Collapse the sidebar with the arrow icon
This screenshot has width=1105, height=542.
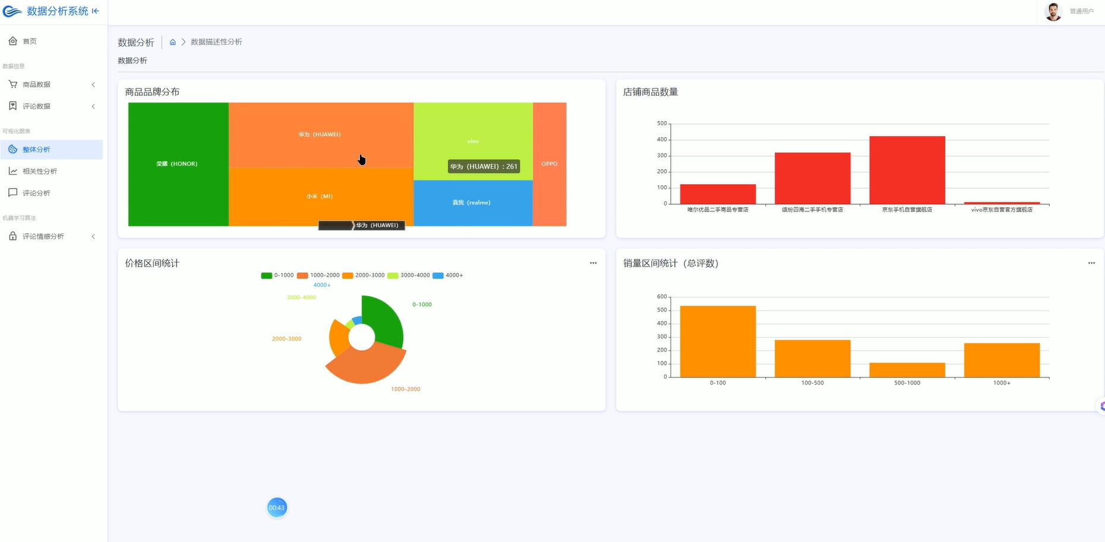click(95, 11)
